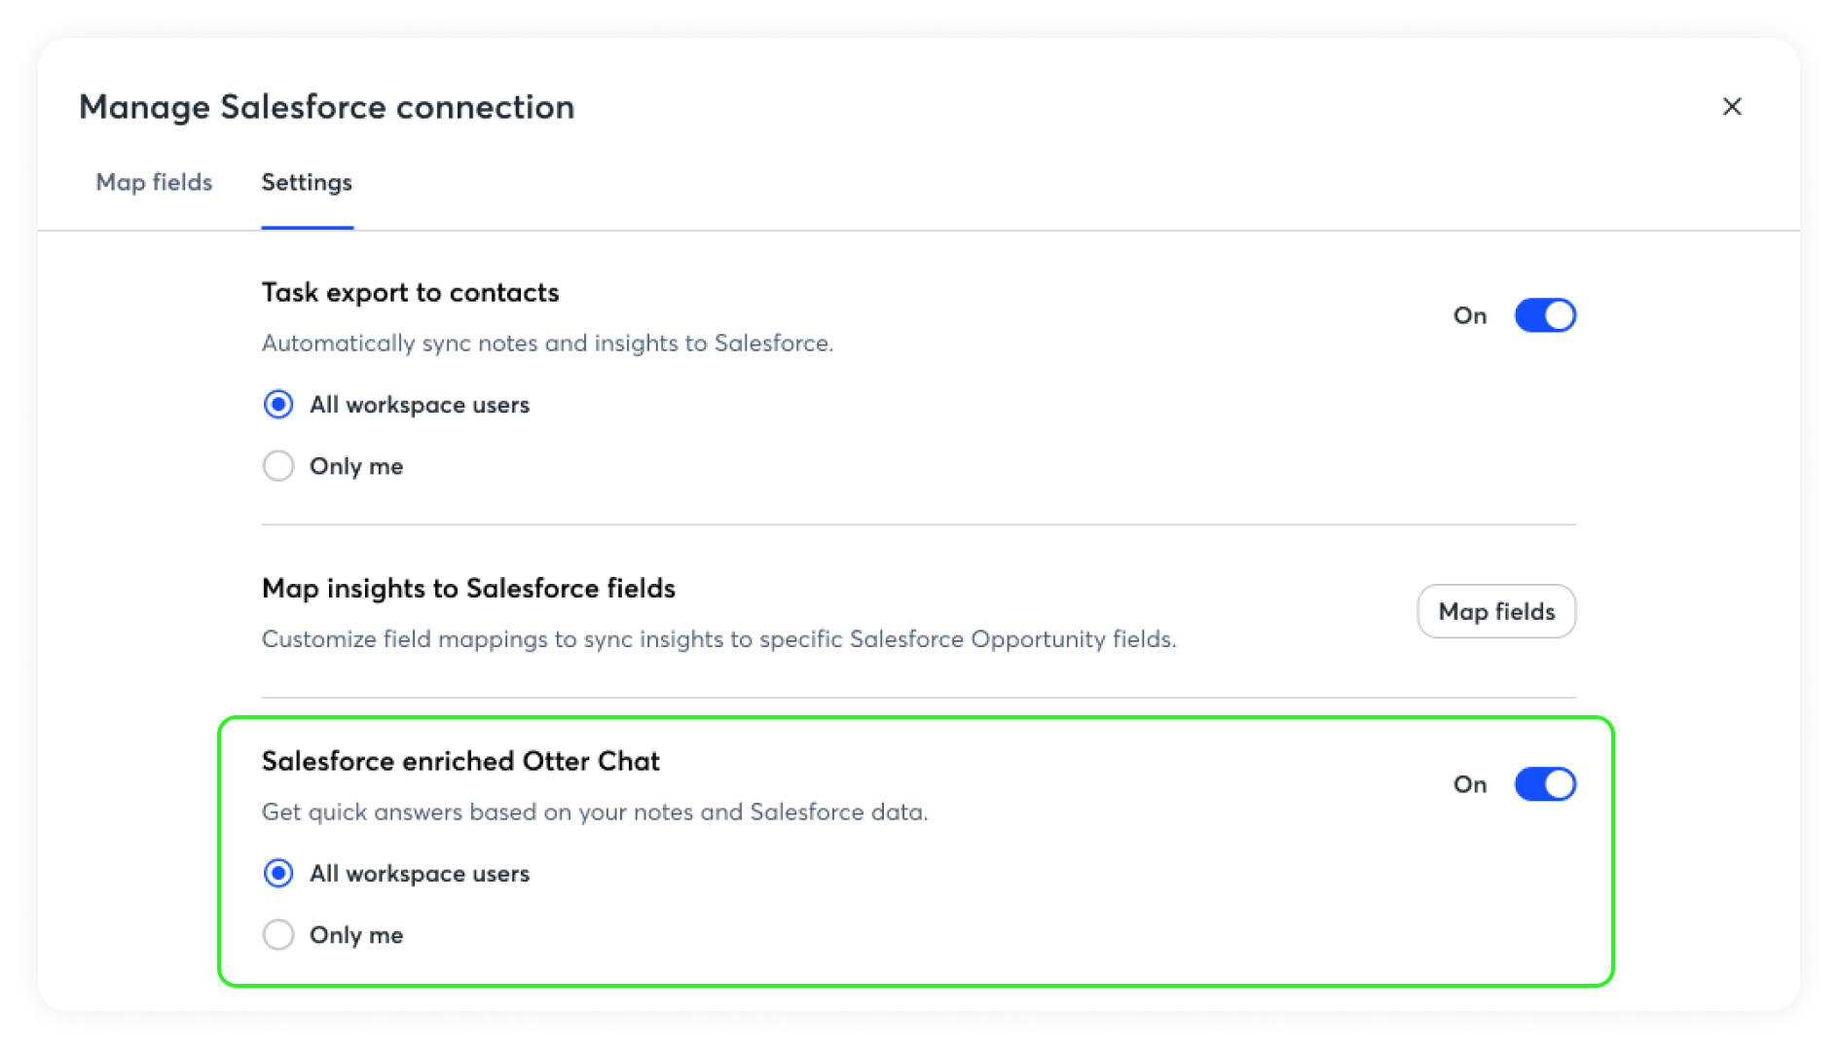Click the Customize field mappings description text
Viewport: 1838px width, 1049px height.
[718, 638]
